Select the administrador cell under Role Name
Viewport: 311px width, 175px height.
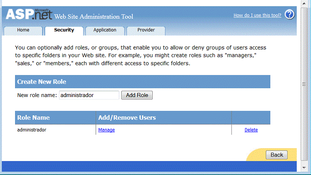click(x=32, y=130)
